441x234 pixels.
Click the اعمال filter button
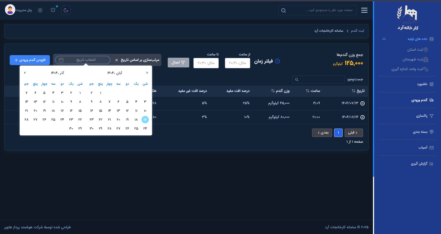point(178,62)
